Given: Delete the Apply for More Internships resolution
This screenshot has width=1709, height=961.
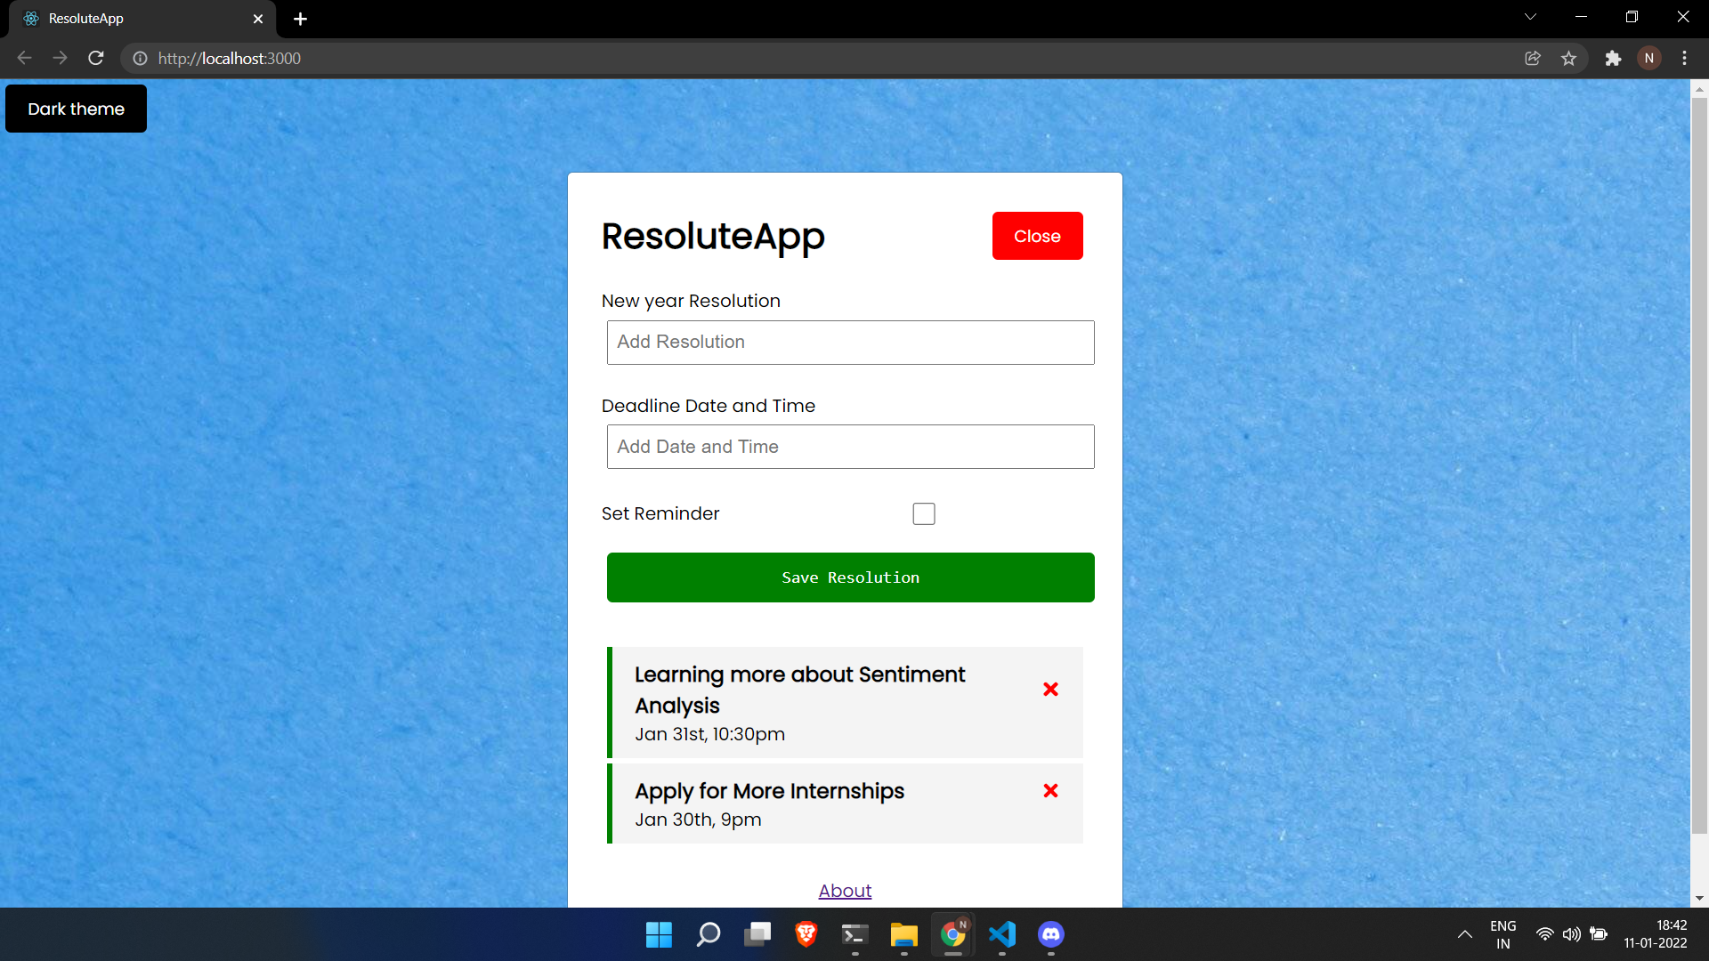Looking at the screenshot, I should pos(1050,791).
